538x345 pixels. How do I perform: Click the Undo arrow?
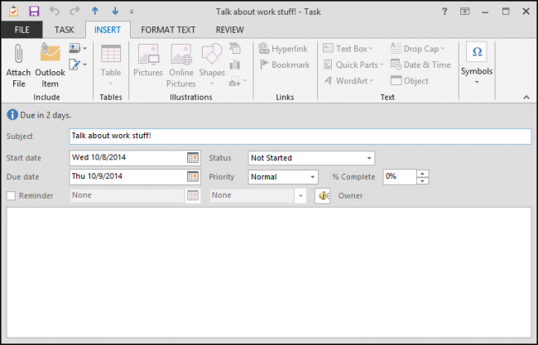(x=54, y=11)
